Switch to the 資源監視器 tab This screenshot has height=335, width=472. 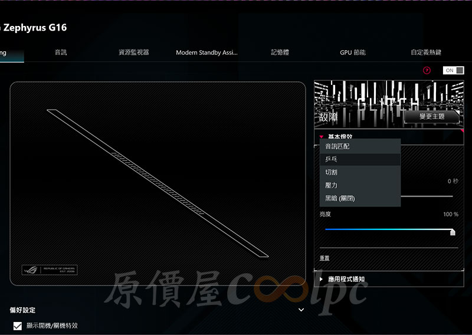click(134, 52)
